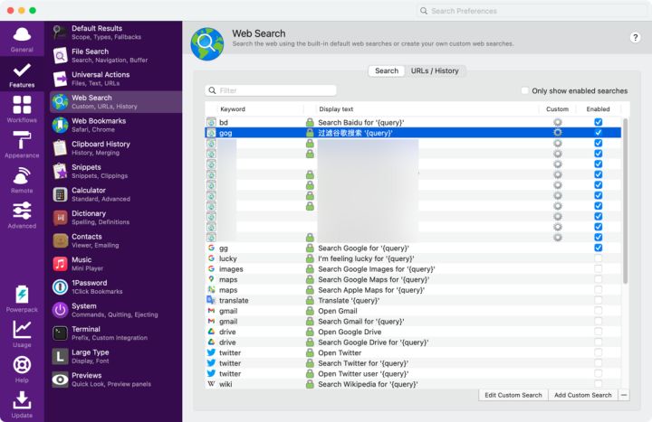Click the custom gear icon for gog
652x422 pixels.
tap(558, 132)
